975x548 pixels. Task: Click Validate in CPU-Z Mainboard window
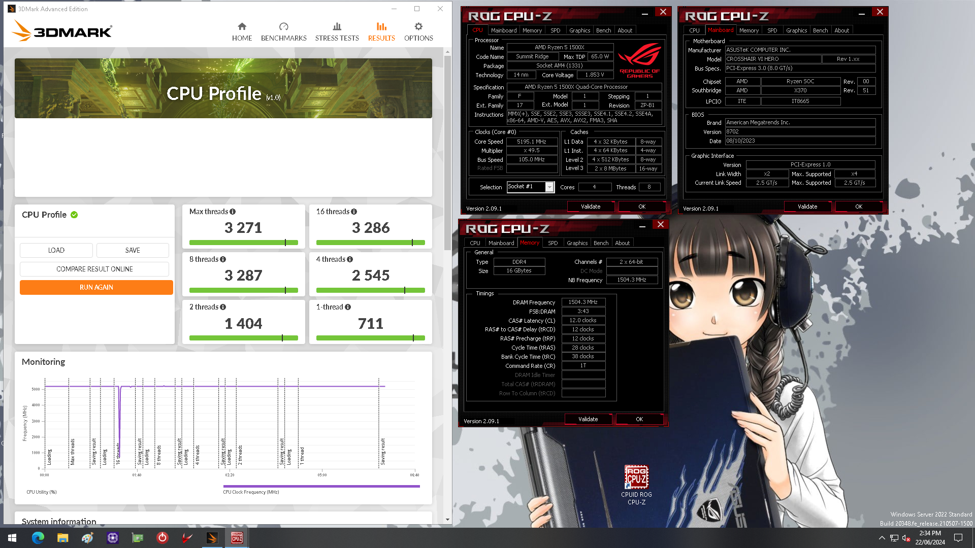click(x=807, y=207)
